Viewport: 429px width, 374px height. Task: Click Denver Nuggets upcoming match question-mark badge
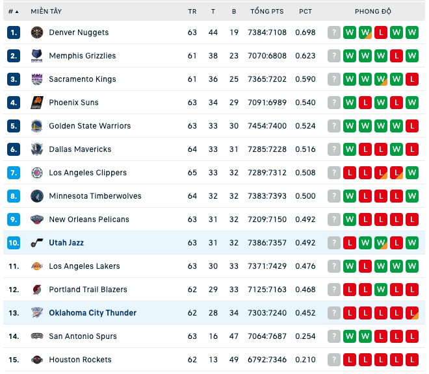[334, 32]
